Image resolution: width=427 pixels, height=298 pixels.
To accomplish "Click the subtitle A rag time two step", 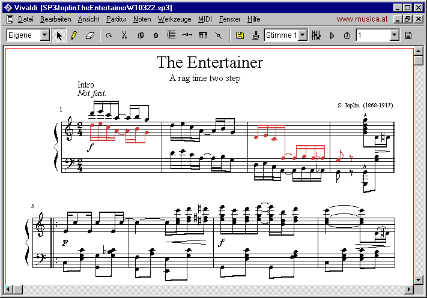I will tap(205, 79).
